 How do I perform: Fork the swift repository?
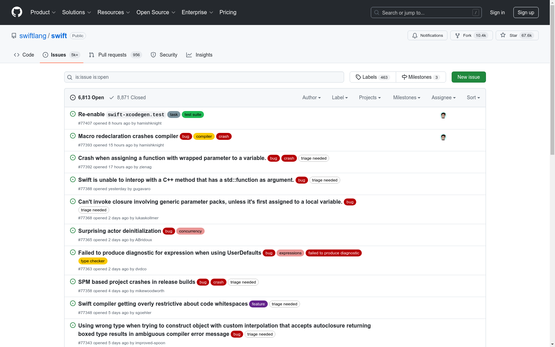[471, 35]
